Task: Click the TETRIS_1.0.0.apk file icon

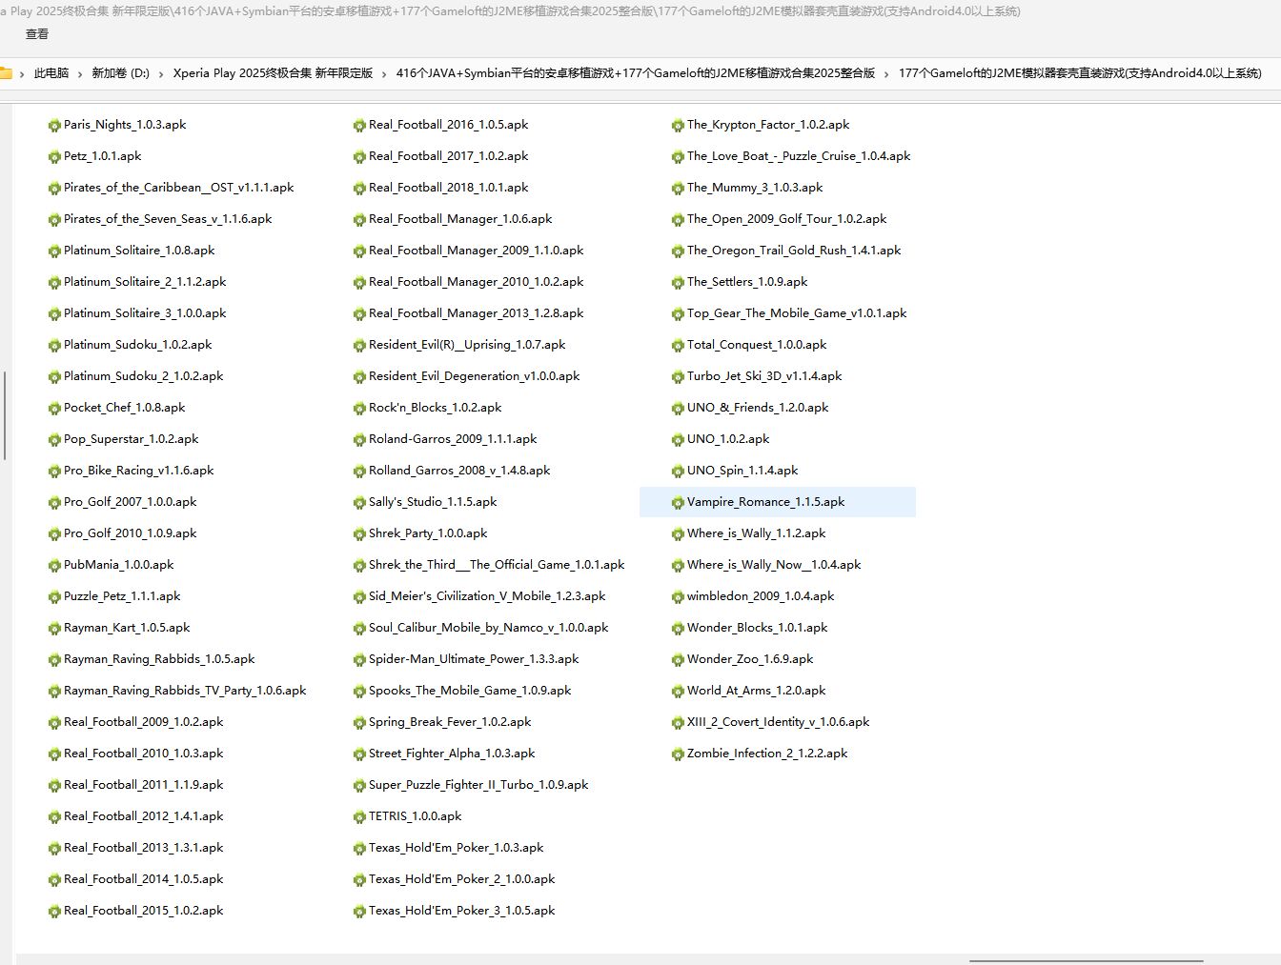Action: pyautogui.click(x=359, y=816)
